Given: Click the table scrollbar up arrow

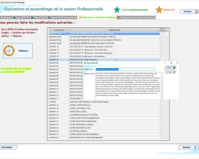Looking at the screenshot, I should 166,33.
